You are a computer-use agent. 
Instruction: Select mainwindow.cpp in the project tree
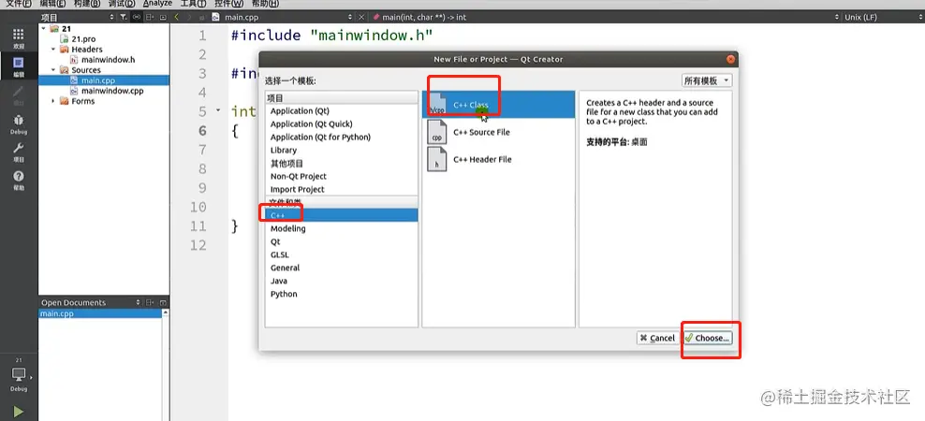[x=112, y=91]
